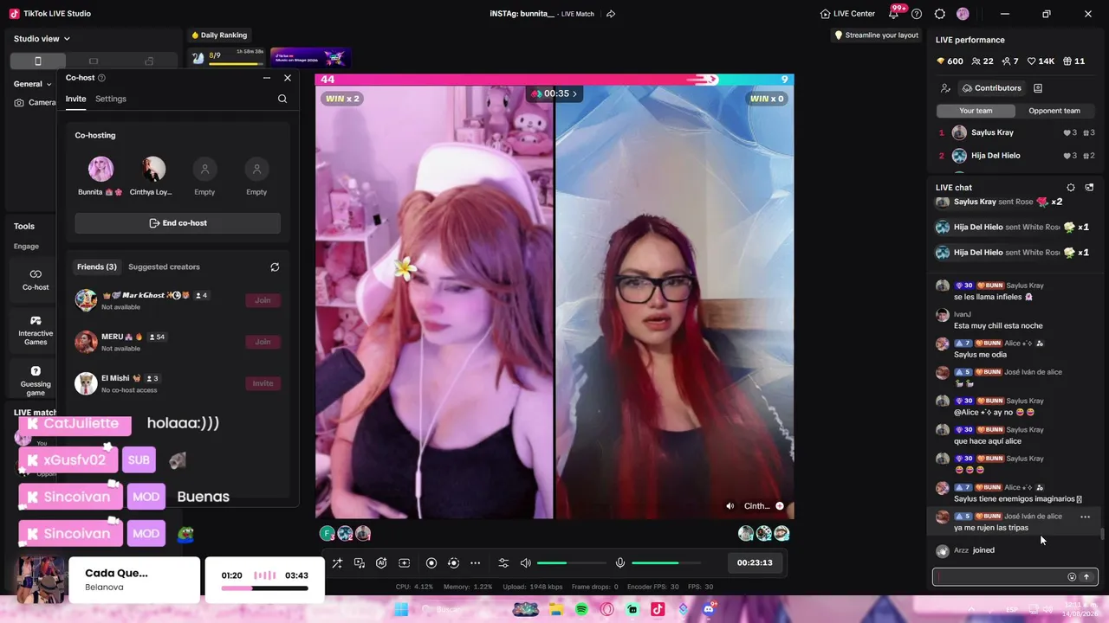
Task: Click the music track progress bar
Action: (264, 588)
